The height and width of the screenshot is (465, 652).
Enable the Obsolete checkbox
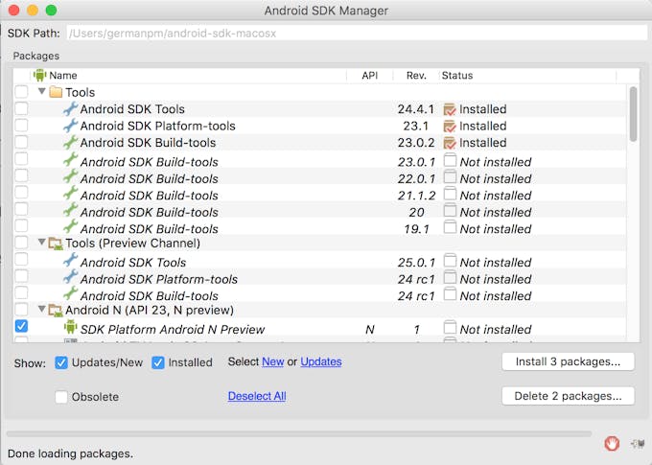61,397
